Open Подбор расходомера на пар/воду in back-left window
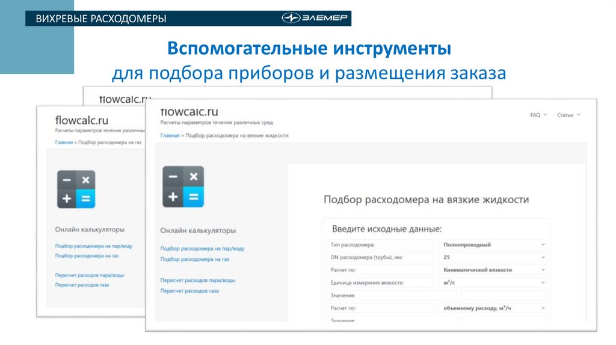Image resolution: width=616 pixels, height=345 pixels. [x=93, y=246]
